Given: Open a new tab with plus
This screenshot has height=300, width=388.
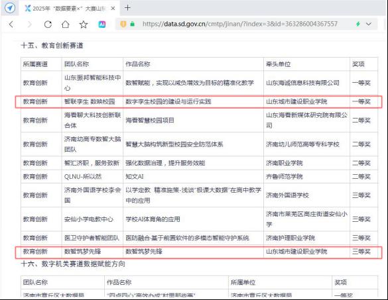Looking at the screenshot, I should pyautogui.click(x=127, y=8).
